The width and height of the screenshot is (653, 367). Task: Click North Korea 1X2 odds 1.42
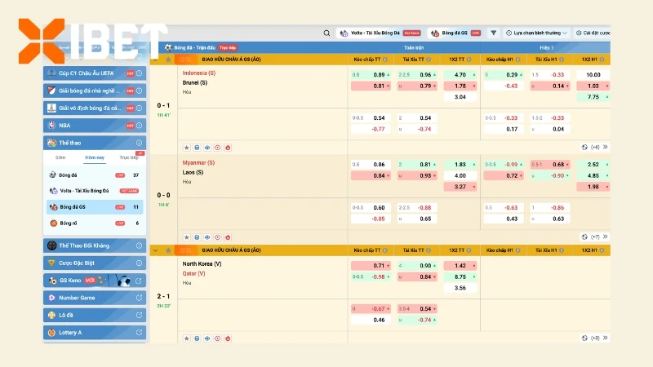[x=460, y=266]
